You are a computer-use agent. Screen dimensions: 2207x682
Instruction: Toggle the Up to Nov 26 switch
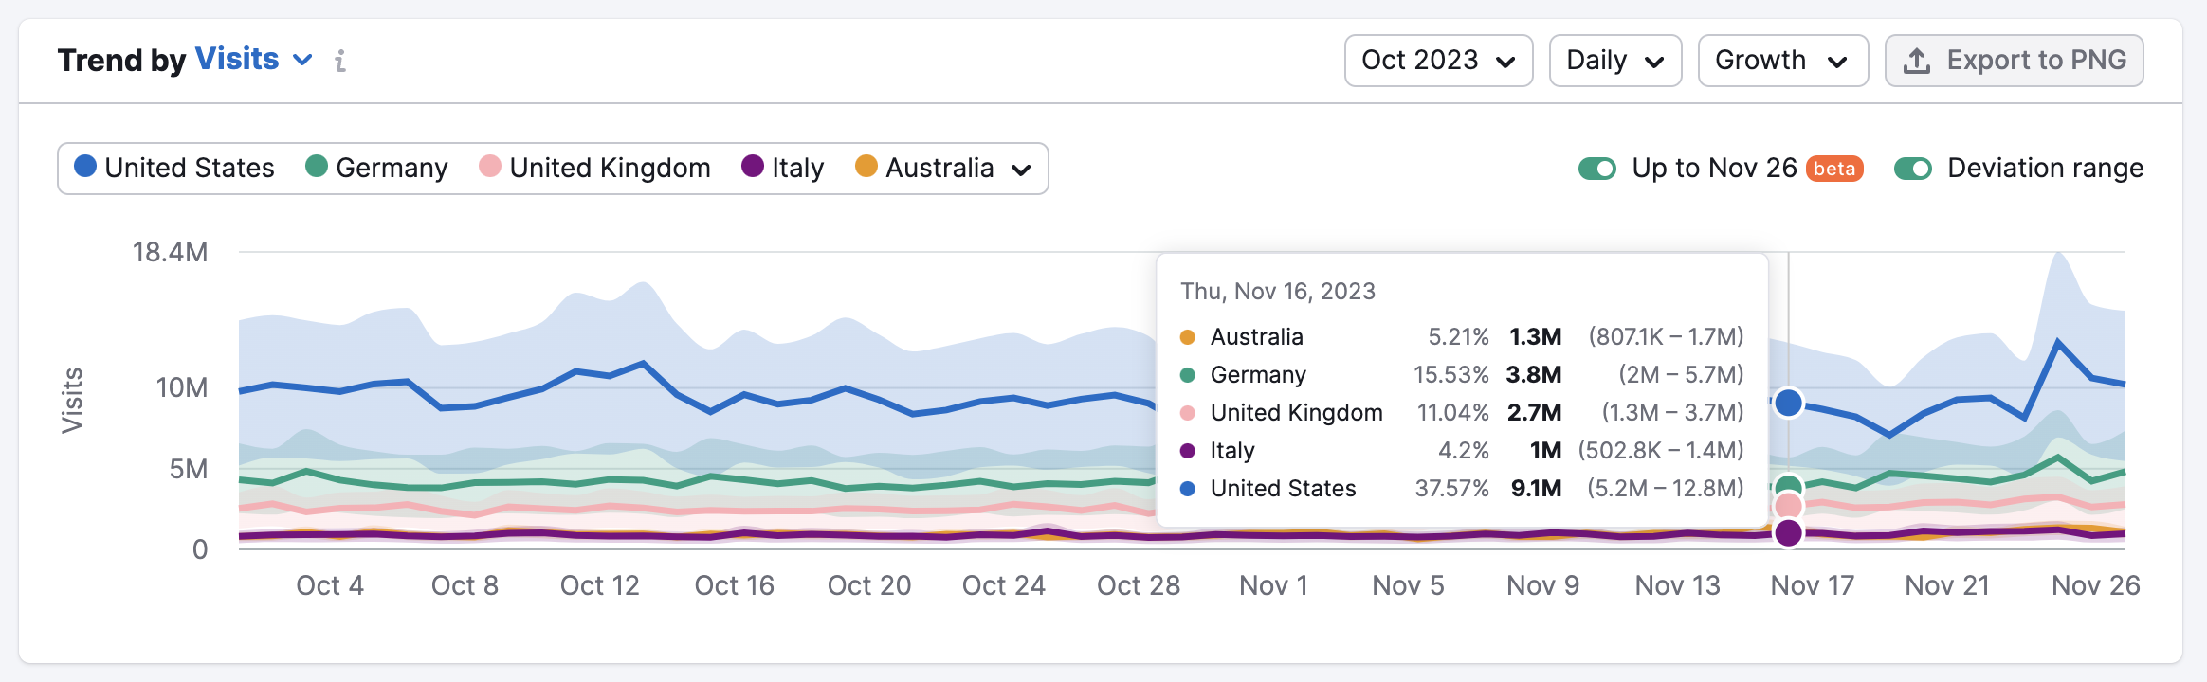tap(1597, 169)
